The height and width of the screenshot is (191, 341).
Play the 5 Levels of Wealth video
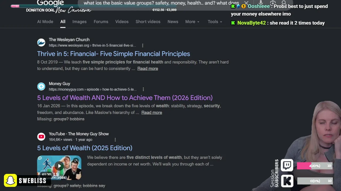click(x=59, y=166)
